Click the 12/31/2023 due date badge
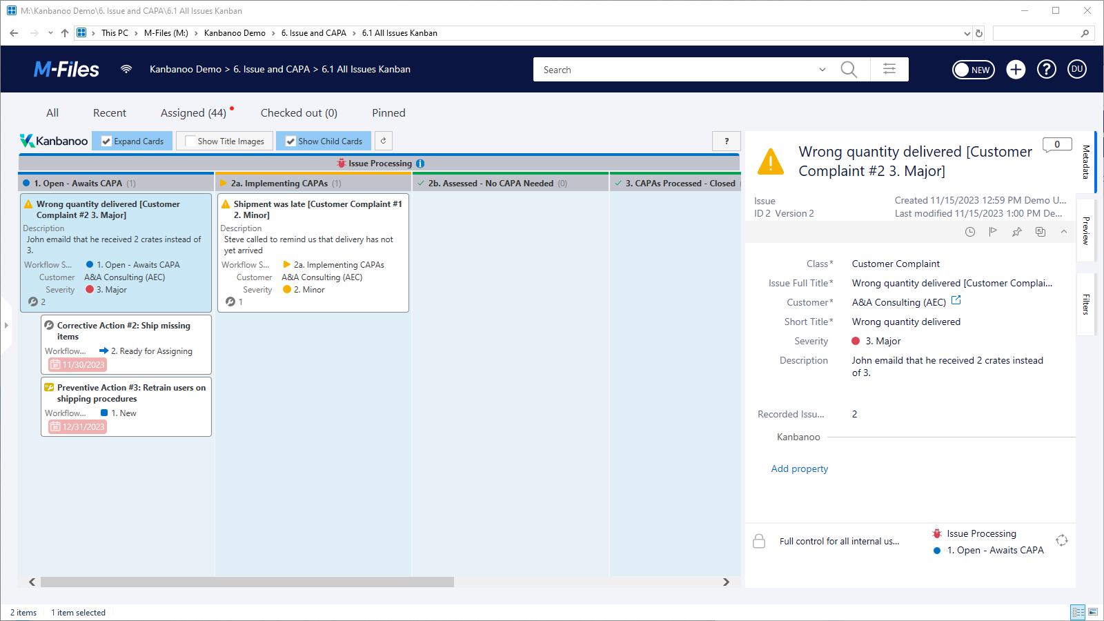1104x621 pixels. click(77, 426)
